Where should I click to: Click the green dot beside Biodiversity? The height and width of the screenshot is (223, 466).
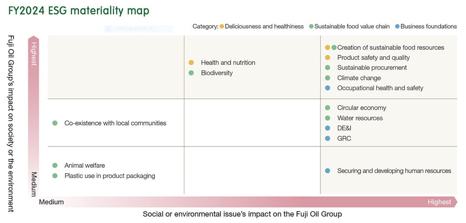pyautogui.click(x=191, y=73)
